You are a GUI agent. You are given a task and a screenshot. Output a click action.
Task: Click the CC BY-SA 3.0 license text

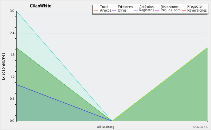pyautogui.click(x=200, y=127)
